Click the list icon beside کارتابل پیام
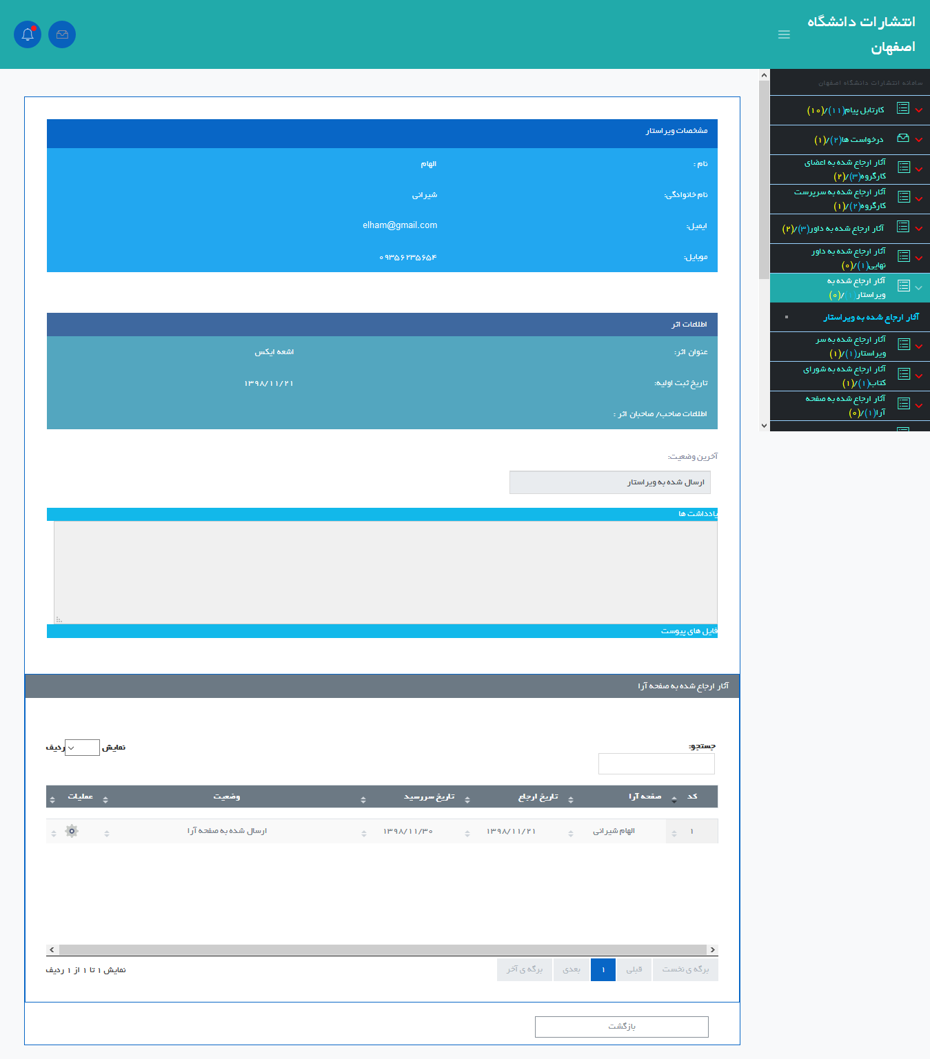This screenshot has height=1059, width=930. (903, 108)
